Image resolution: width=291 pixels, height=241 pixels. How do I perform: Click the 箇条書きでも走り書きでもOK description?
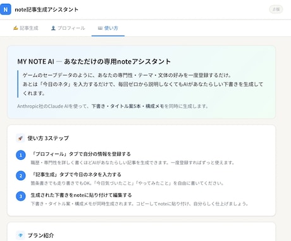(127, 183)
